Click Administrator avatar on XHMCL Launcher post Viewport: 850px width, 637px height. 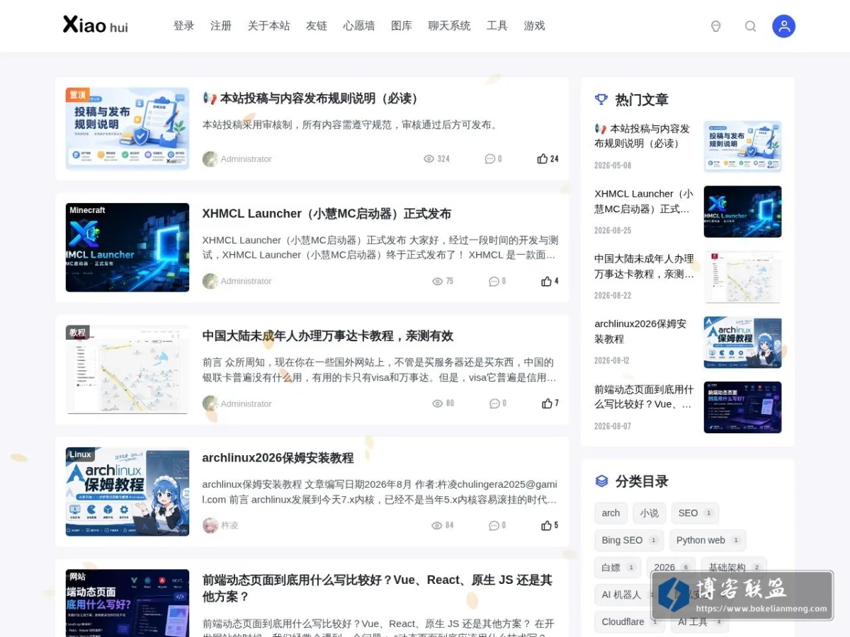tap(210, 281)
